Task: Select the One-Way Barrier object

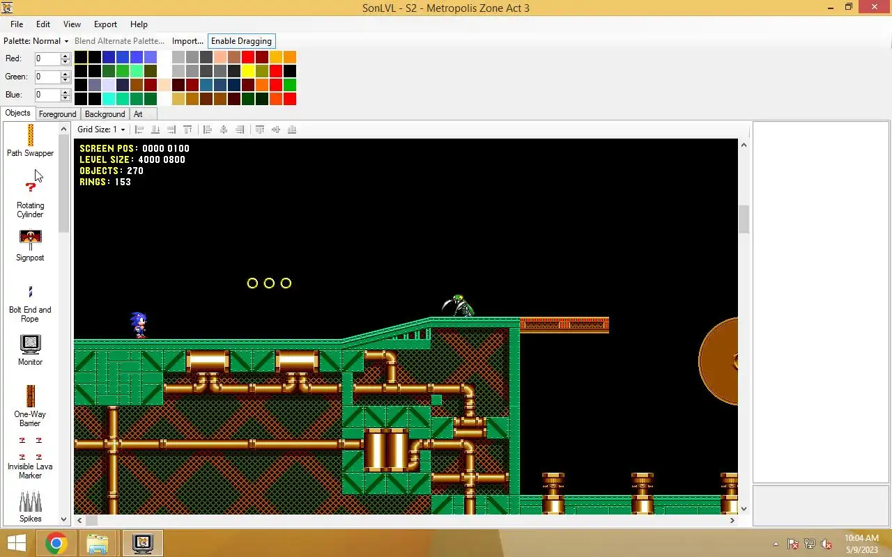Action: pos(30,407)
